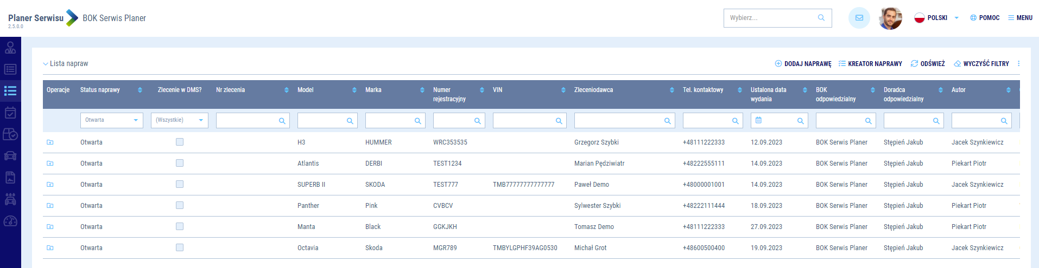Open the calendar check icon in sidebar
The width and height of the screenshot is (1039, 268).
(10, 113)
